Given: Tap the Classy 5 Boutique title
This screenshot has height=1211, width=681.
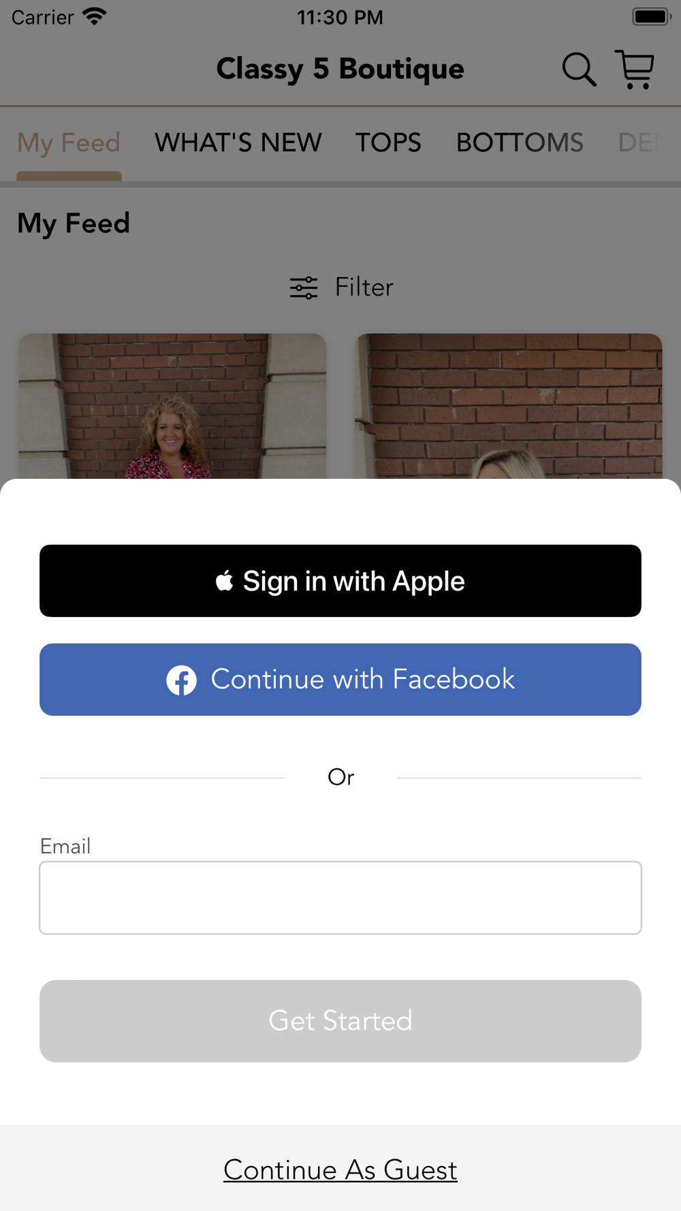Looking at the screenshot, I should [x=340, y=69].
